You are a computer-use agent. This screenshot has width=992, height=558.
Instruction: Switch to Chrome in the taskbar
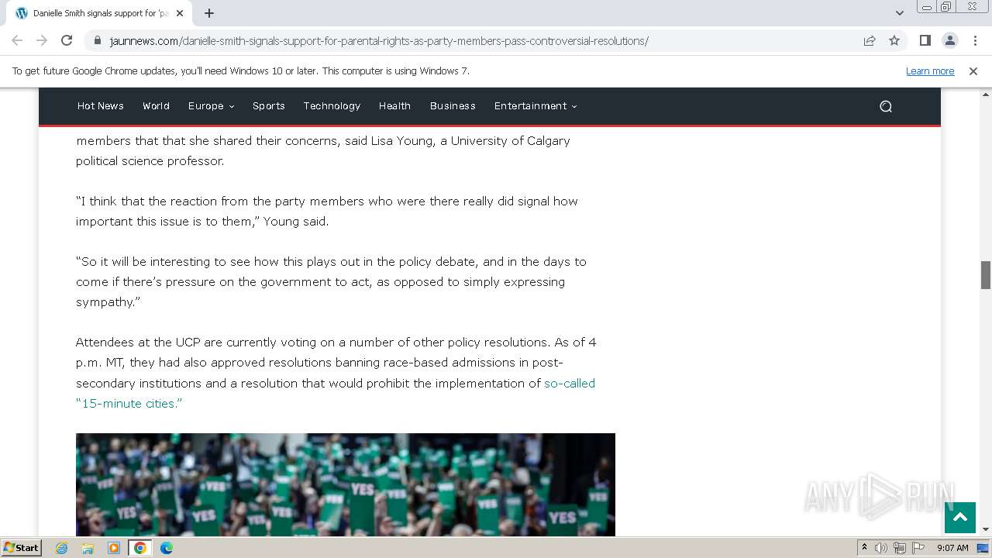(140, 548)
